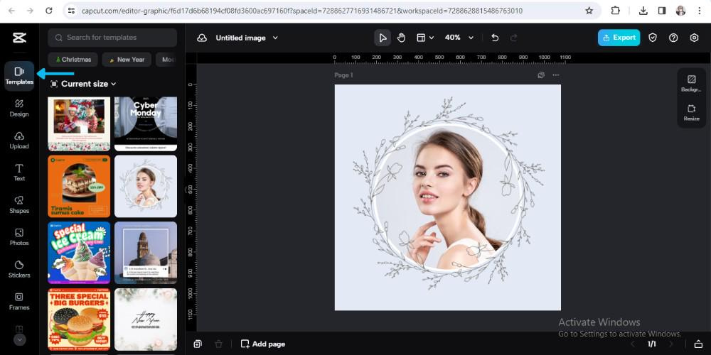Toggle browser side panel icon
The width and height of the screenshot is (711, 355).
point(662,11)
